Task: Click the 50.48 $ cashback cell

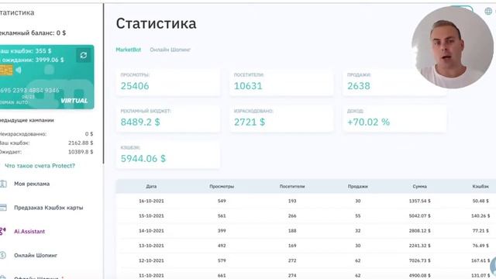Action: coord(480,201)
